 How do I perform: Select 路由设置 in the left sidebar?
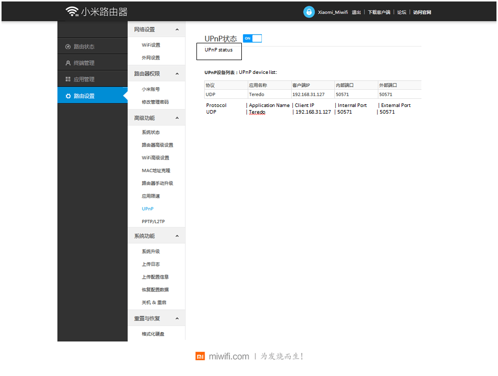92,95
